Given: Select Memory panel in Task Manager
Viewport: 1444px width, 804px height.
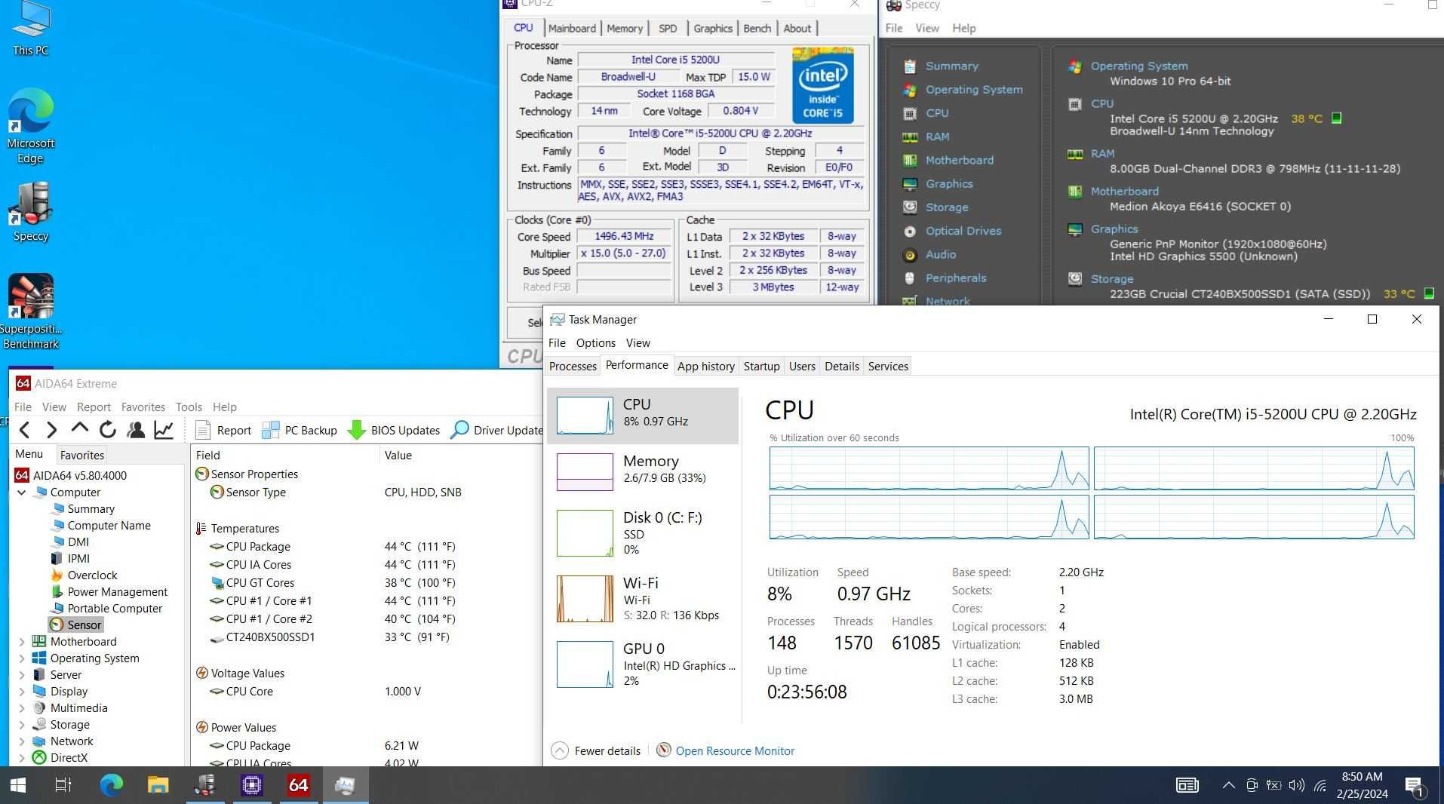Looking at the screenshot, I should [x=643, y=471].
